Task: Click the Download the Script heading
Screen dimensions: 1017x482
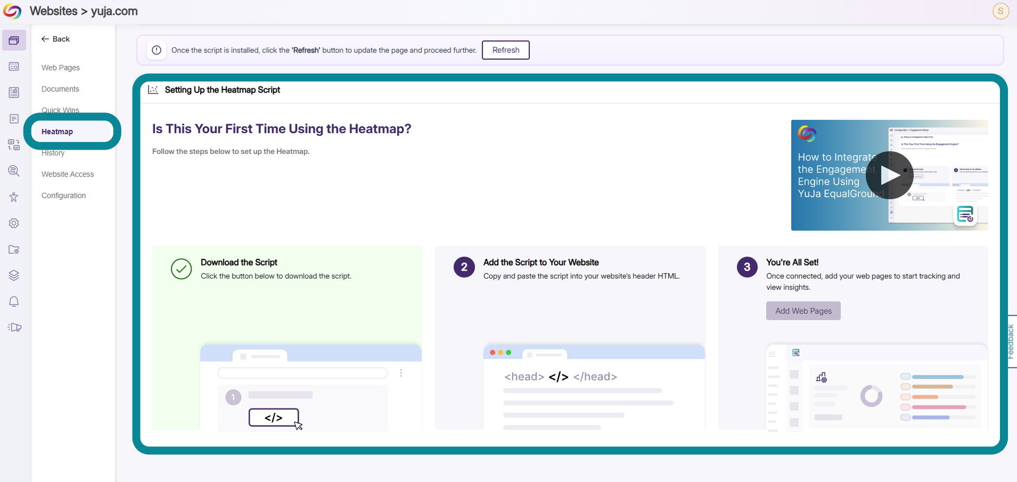Action: [239, 262]
